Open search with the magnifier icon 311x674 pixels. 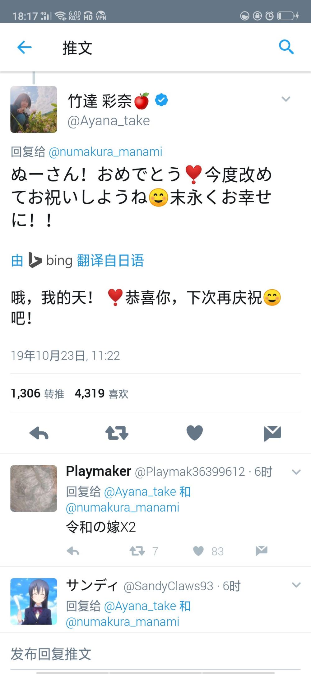(x=286, y=47)
